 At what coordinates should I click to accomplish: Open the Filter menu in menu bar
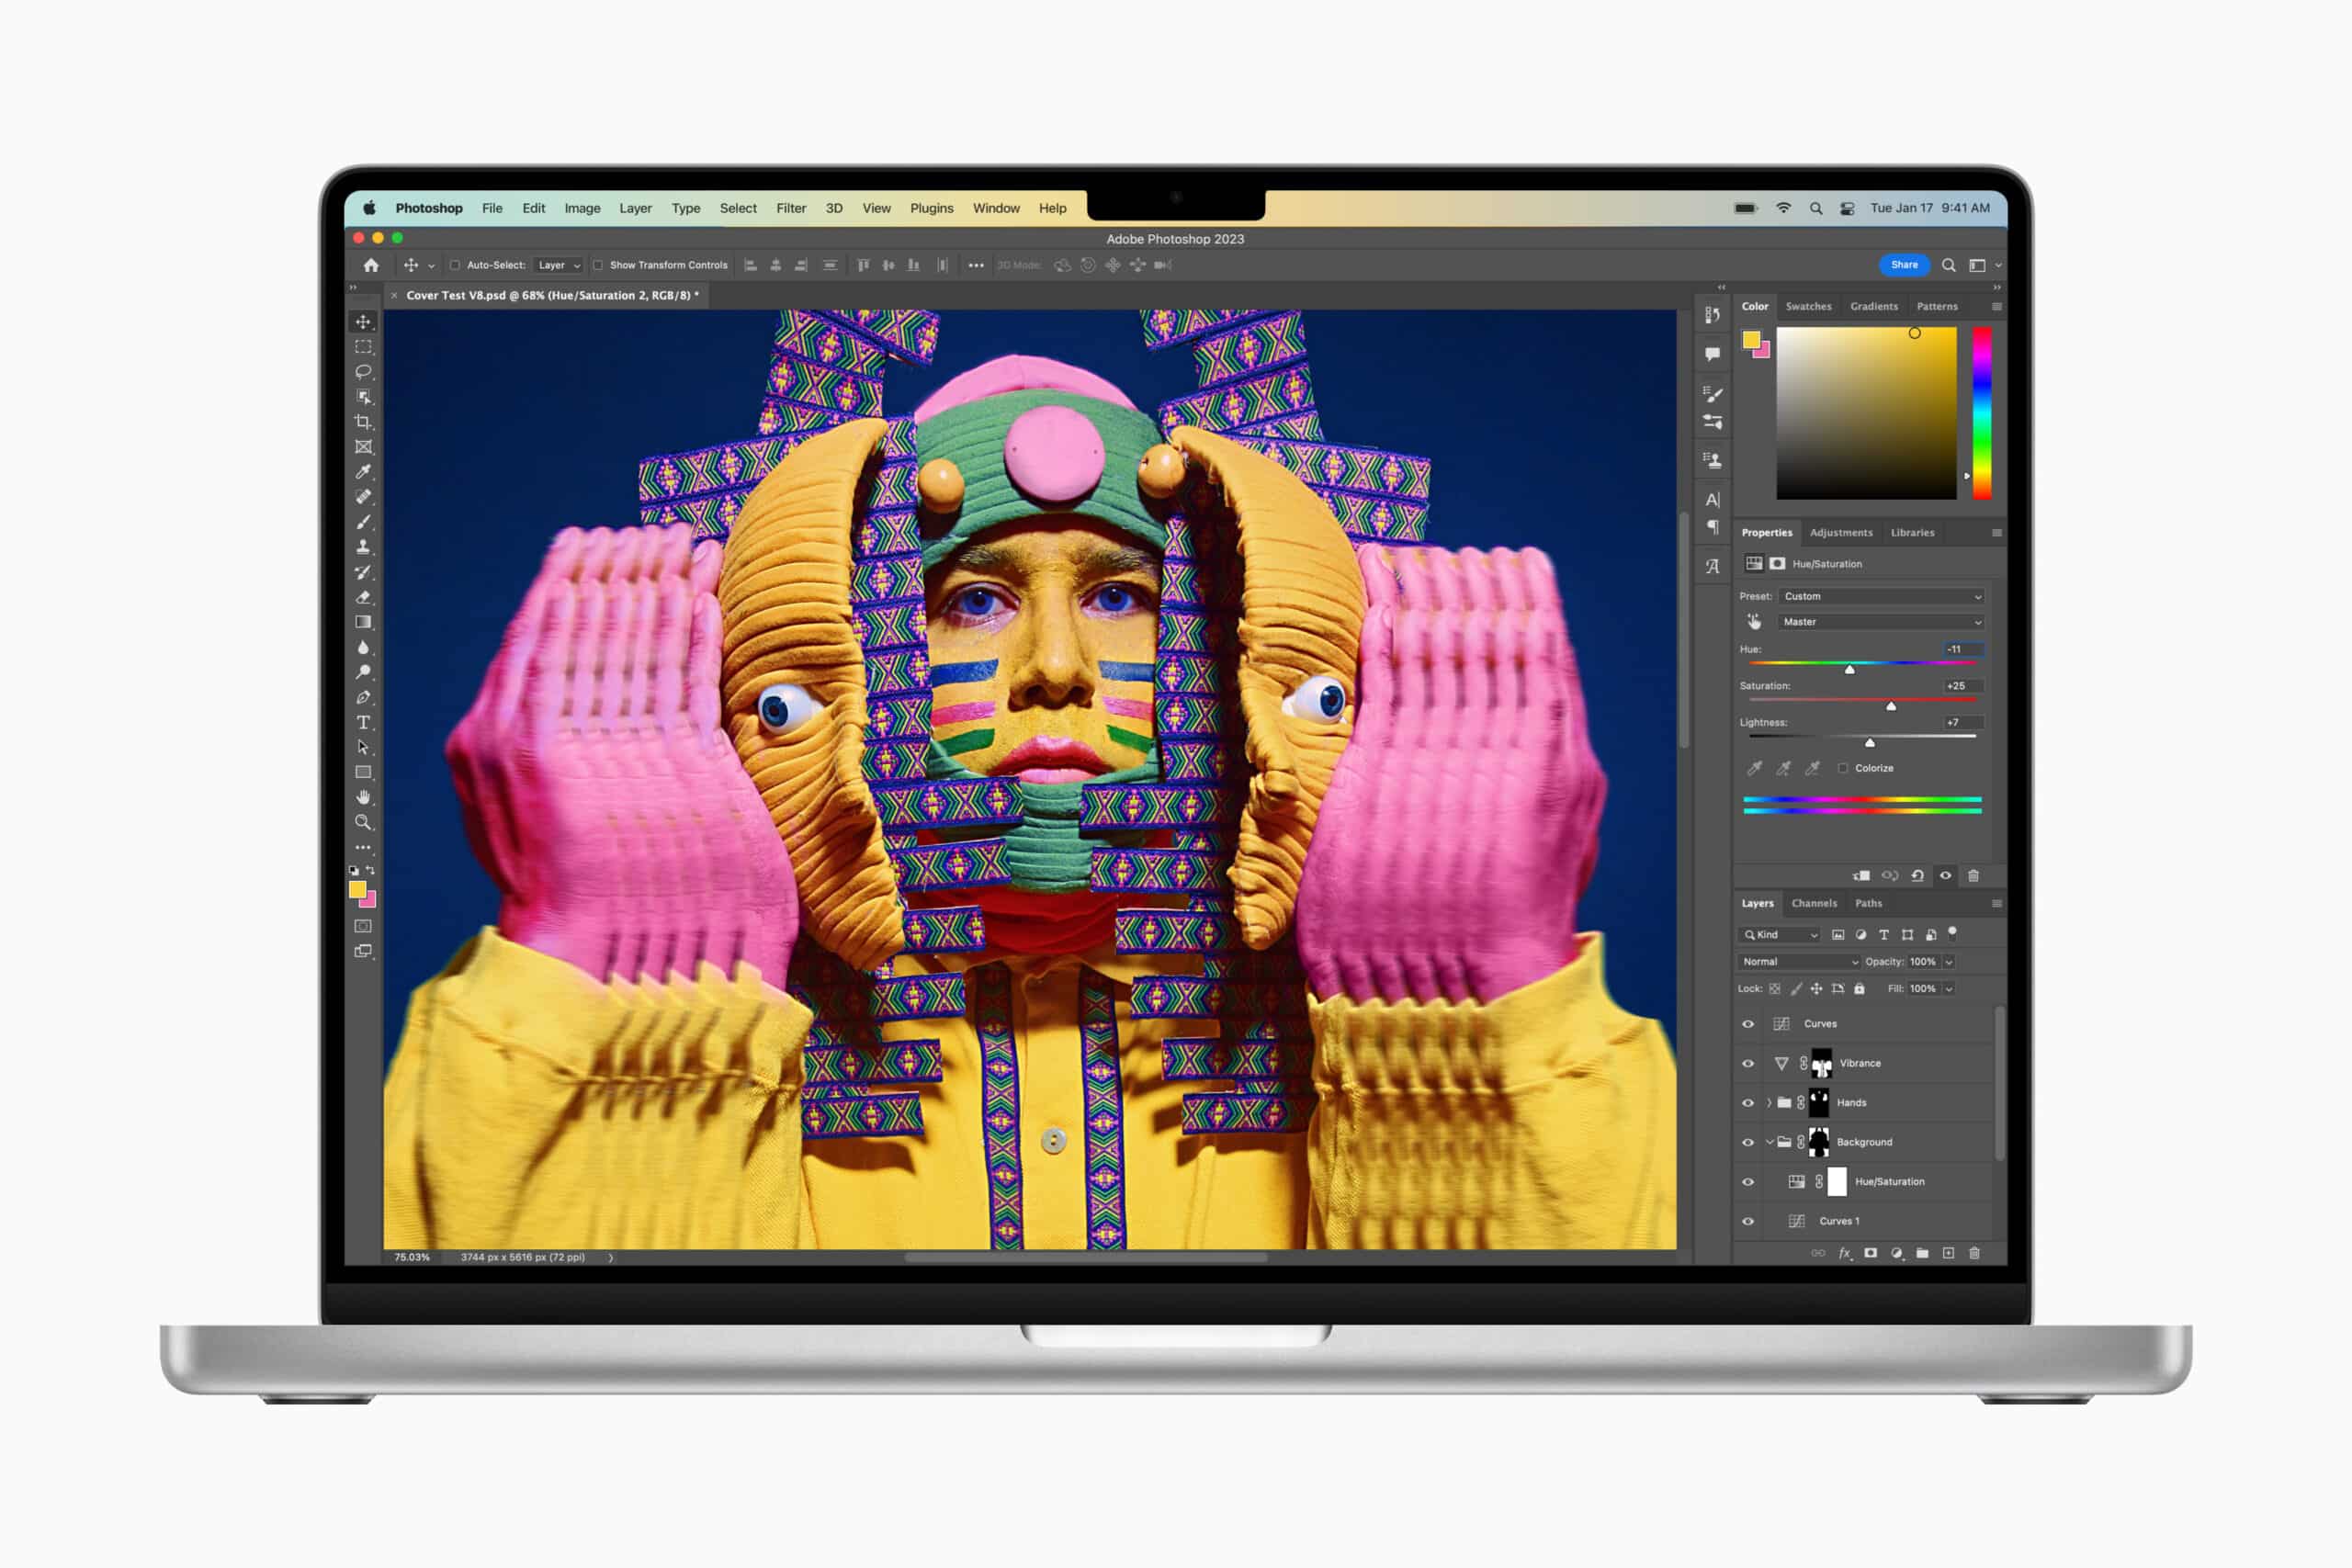[791, 209]
